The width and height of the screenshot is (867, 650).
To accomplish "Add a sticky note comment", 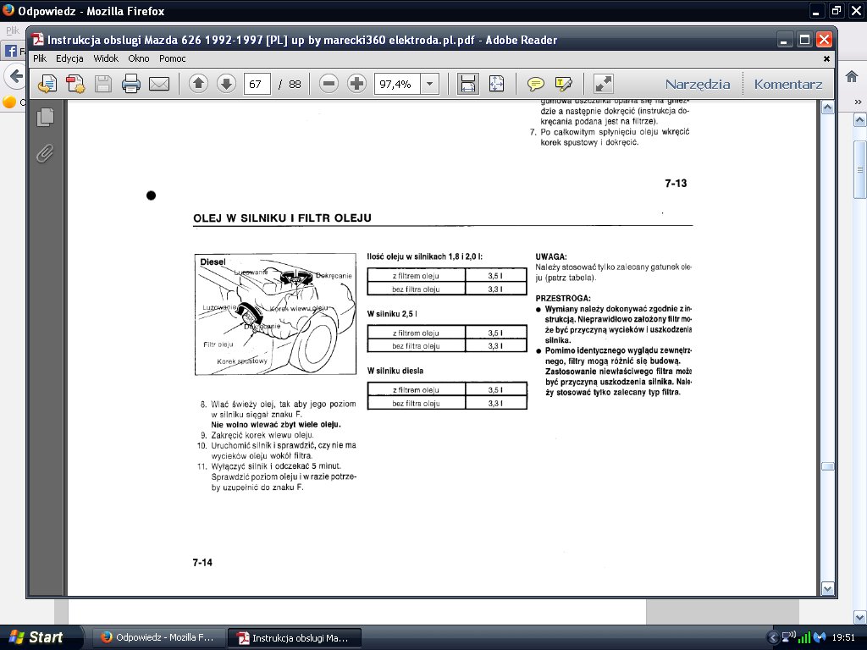I will point(535,84).
